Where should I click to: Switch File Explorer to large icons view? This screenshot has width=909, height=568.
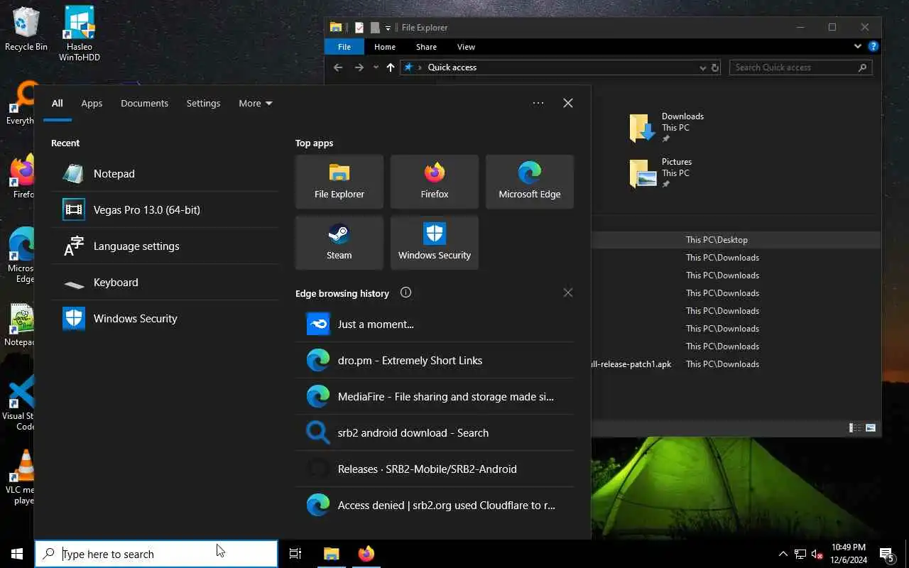coord(871,428)
